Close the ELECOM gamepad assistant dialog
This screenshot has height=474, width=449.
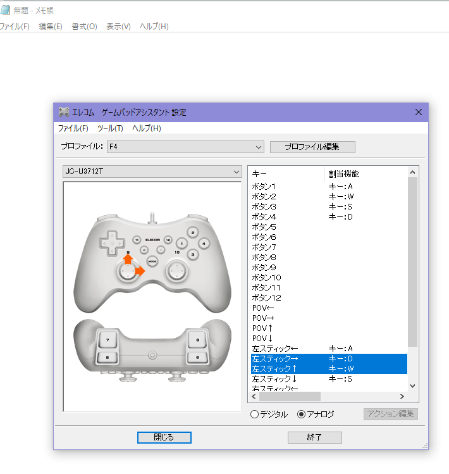pos(419,112)
